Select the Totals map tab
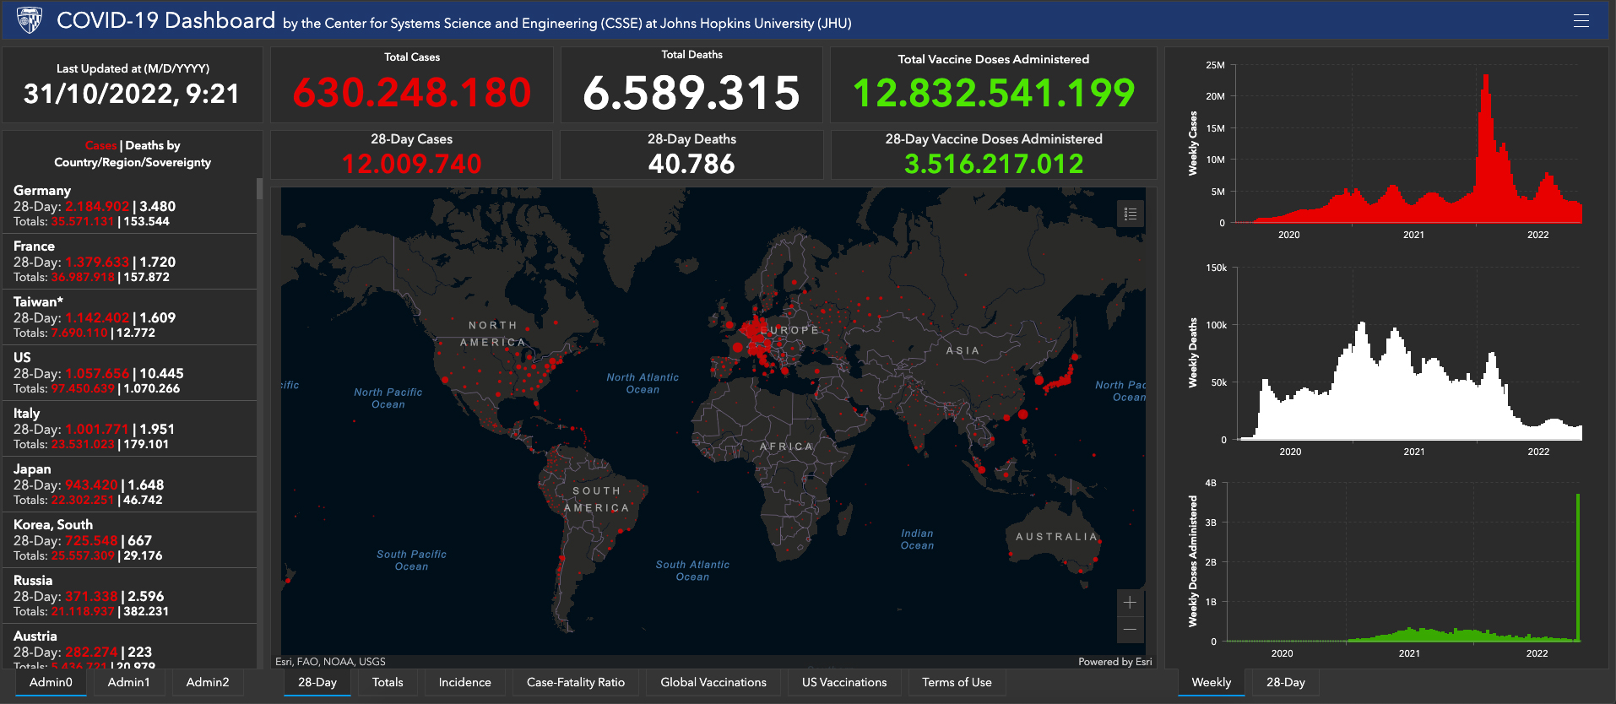Screen dimensions: 1616x704 point(388,682)
